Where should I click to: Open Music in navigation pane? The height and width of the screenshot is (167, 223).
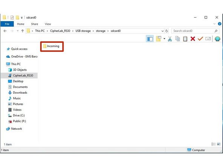click(x=15, y=98)
